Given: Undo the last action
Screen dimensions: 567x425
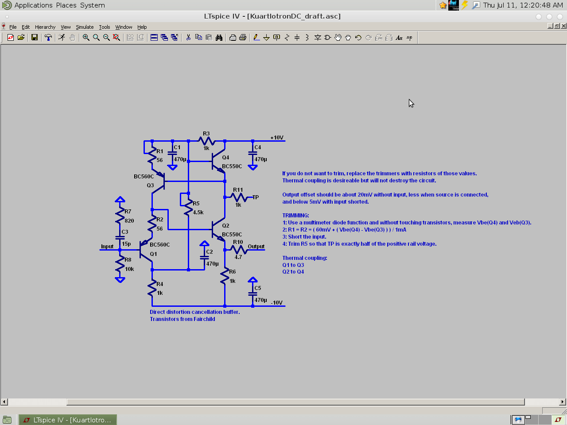Looking at the screenshot, I should (x=358, y=38).
